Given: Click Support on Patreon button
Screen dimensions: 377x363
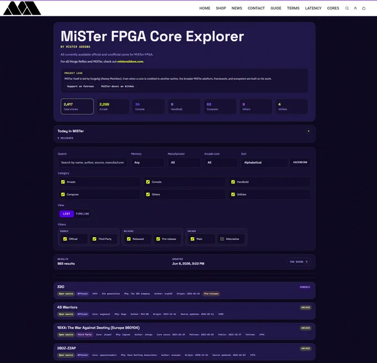Looking at the screenshot, I should pos(80,86).
